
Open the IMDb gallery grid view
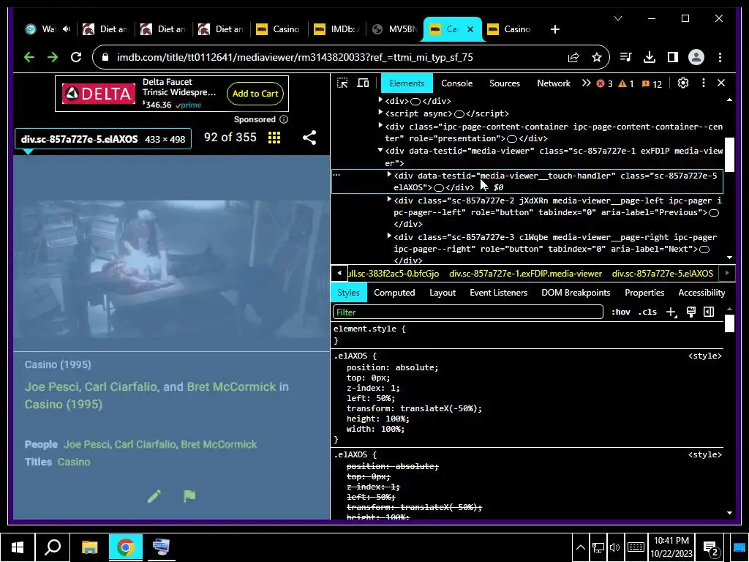[274, 138]
